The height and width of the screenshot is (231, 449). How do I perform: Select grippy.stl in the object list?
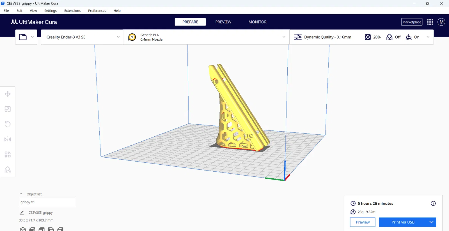point(47,202)
